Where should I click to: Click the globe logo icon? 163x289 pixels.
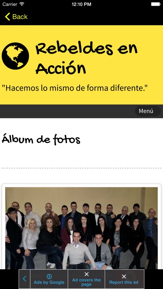pos(15,56)
